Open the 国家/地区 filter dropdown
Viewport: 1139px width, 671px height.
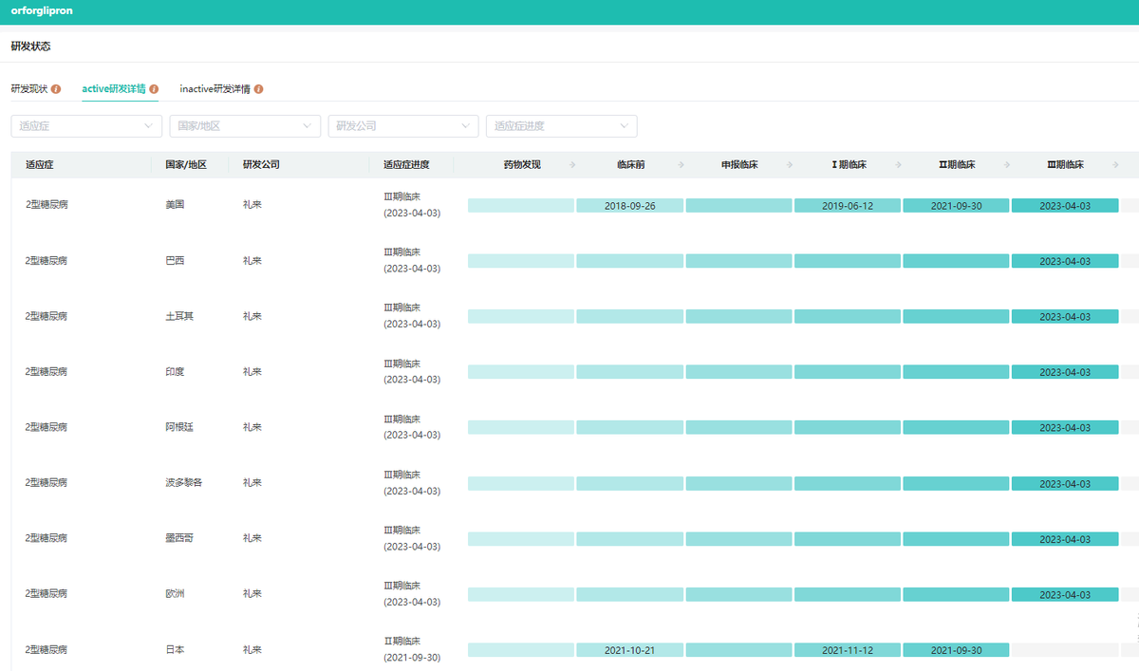coord(245,126)
